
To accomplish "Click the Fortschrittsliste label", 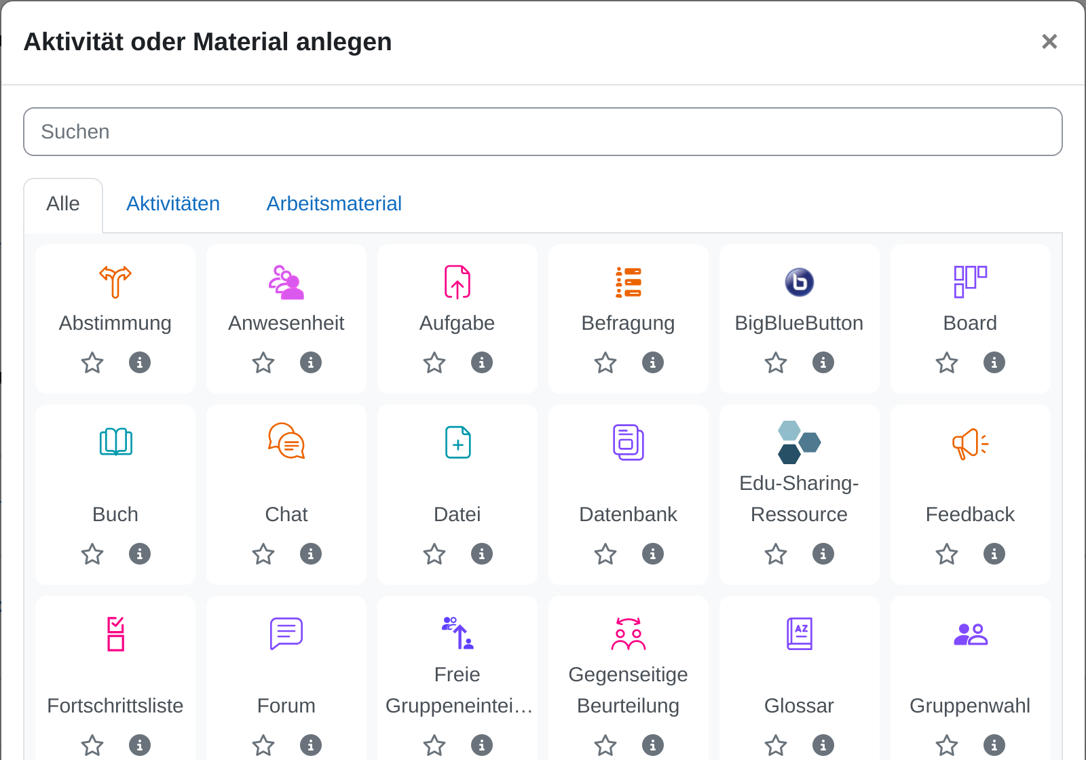I will [115, 706].
